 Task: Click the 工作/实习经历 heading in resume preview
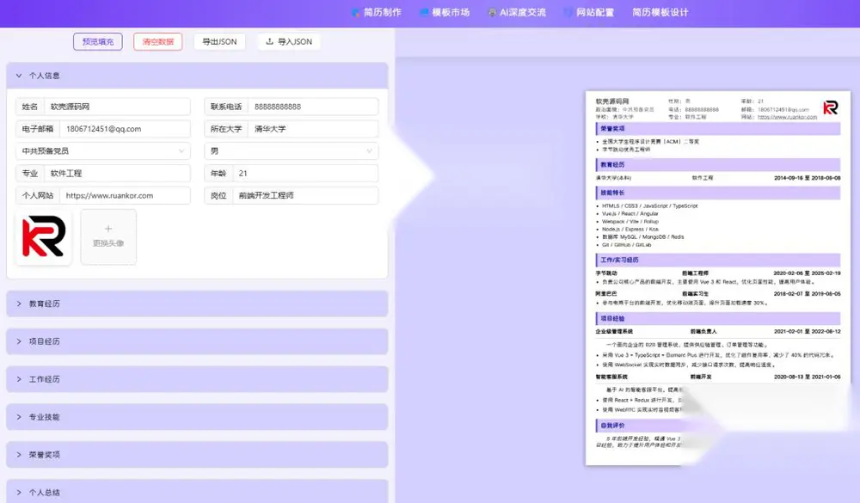[x=718, y=260]
